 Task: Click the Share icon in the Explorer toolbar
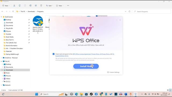[36, 5]
